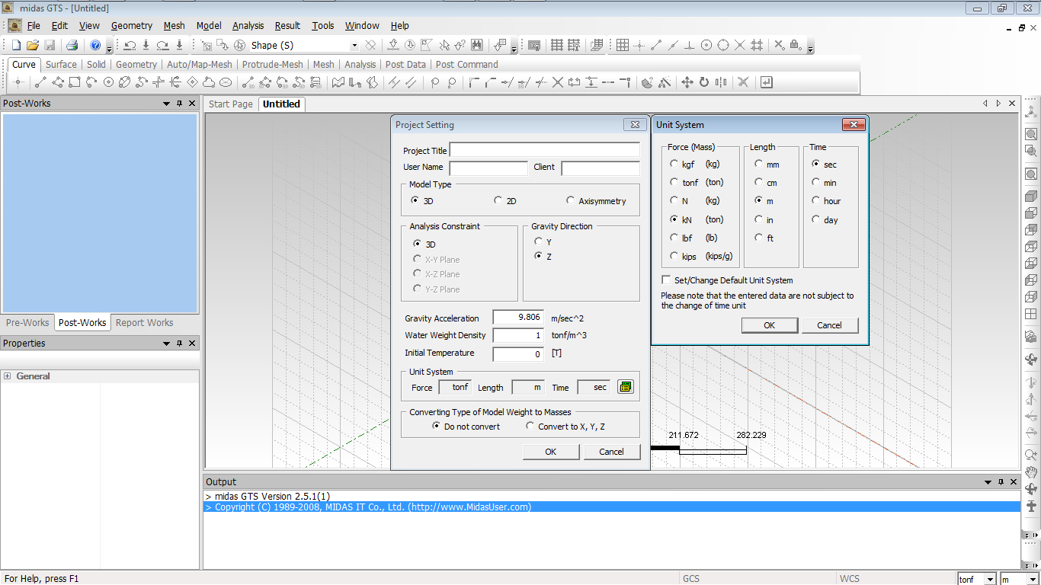Expand the General properties group

click(8, 376)
